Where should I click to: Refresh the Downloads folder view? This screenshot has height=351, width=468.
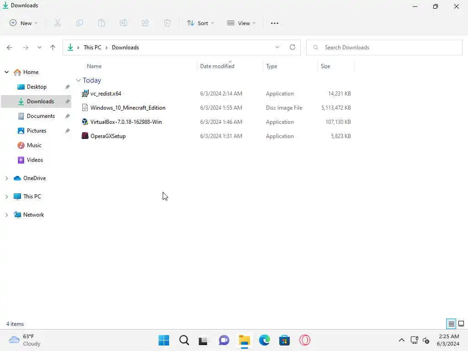coord(292,47)
